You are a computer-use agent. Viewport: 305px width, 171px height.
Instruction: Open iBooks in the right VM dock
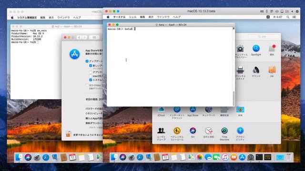(x=234, y=157)
